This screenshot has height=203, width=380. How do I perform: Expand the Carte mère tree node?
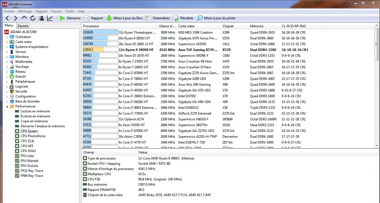[x=7, y=42]
